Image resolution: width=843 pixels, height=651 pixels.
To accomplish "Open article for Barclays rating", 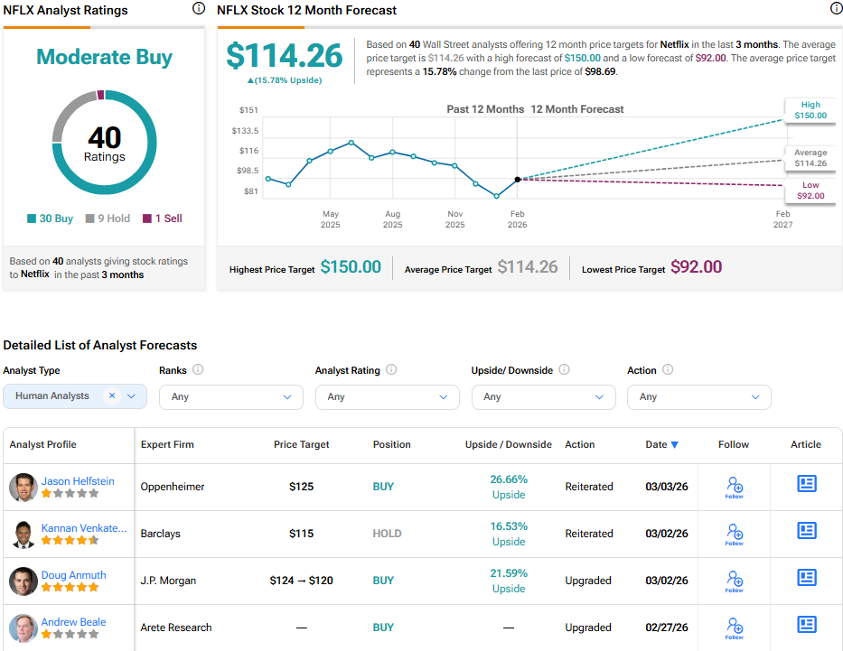I will point(806,531).
